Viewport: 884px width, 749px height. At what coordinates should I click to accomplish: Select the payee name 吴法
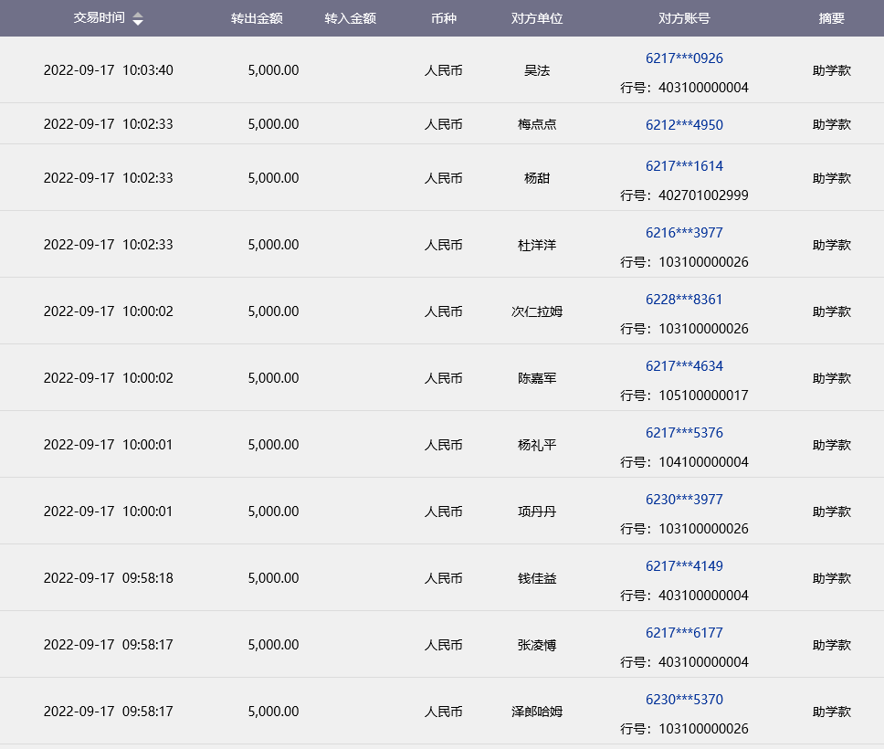click(537, 70)
